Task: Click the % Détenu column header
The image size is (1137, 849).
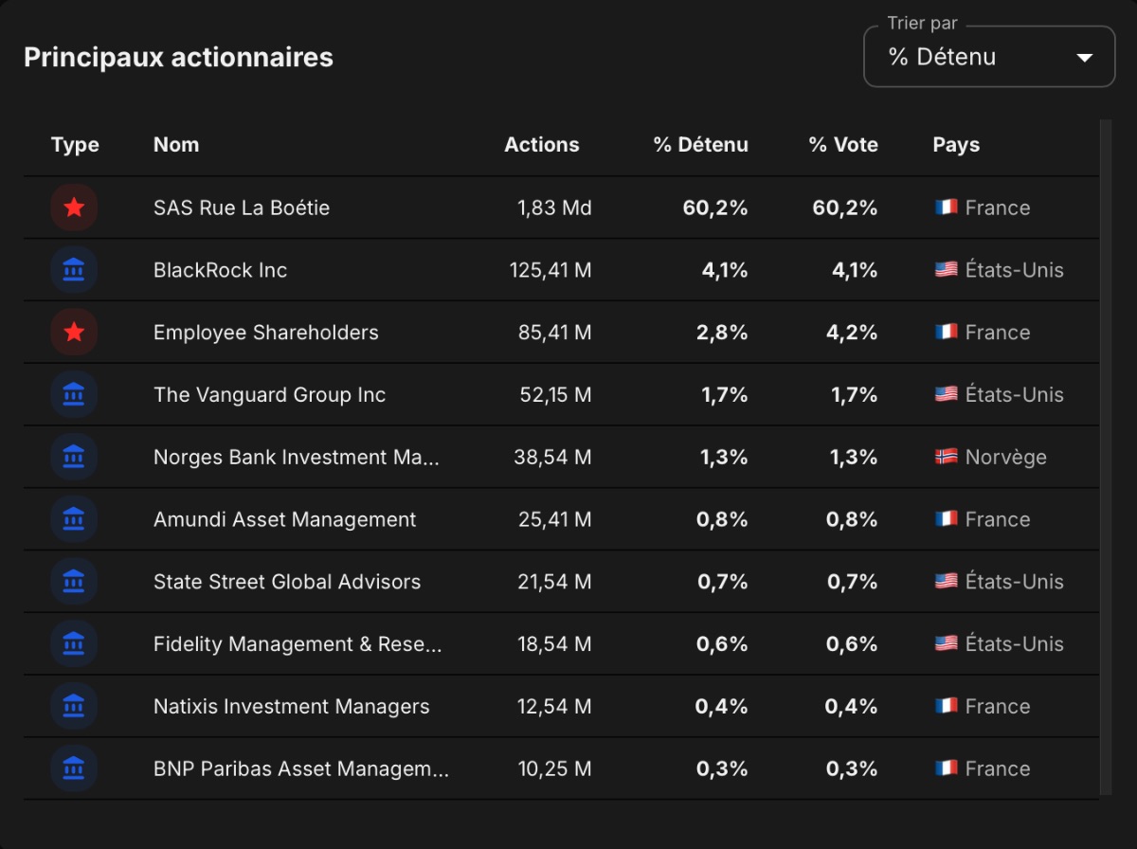Action: point(701,145)
